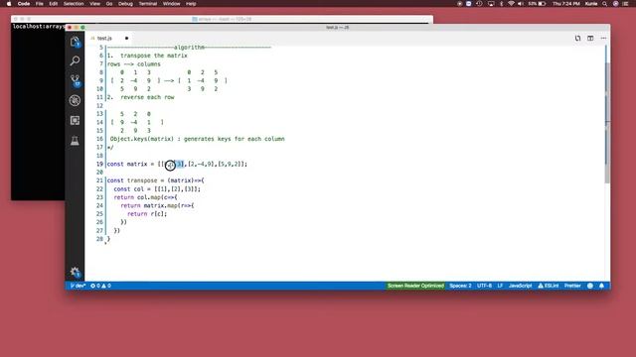The height and width of the screenshot is (357, 636).
Task: Open notifications bell in status bar
Action: pos(601,286)
